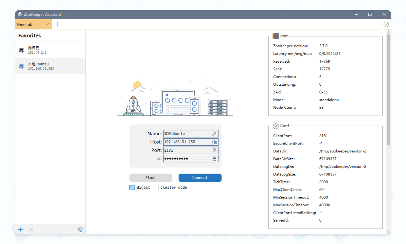
Task: Open settings gear in Favorites panel
Action: [x=80, y=230]
